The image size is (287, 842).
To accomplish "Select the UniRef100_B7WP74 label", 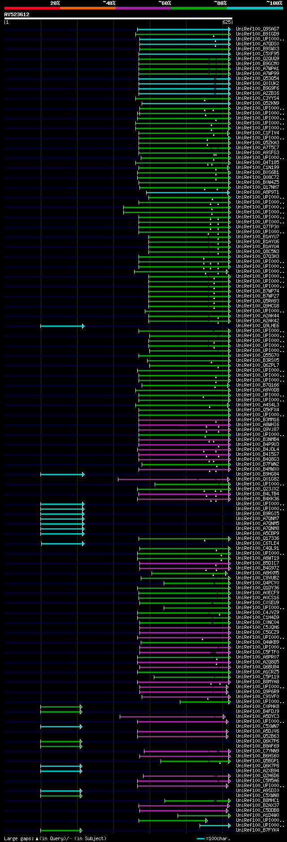I will [257, 291].
